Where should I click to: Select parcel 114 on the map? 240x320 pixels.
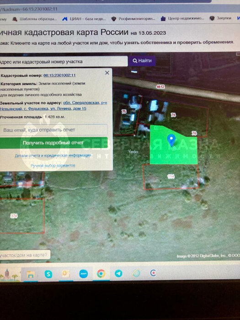pyautogui.click(x=171, y=176)
